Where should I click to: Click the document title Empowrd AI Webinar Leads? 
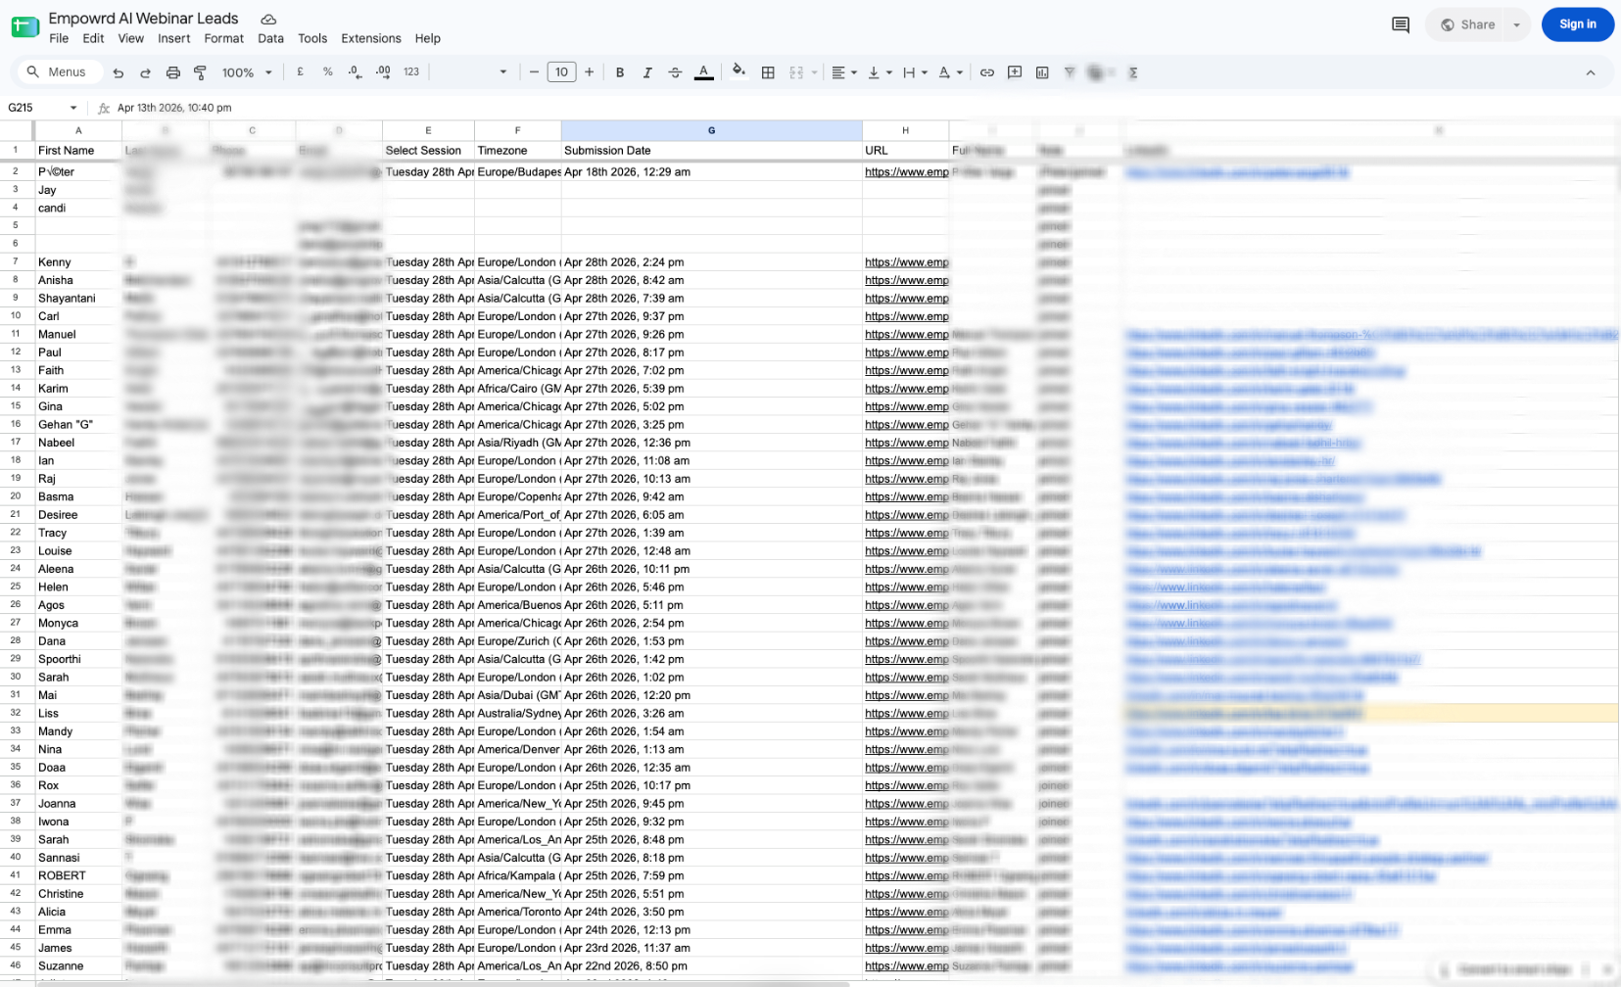[143, 18]
